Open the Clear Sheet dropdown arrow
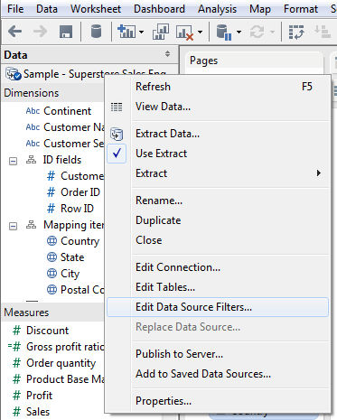 tap(201, 32)
